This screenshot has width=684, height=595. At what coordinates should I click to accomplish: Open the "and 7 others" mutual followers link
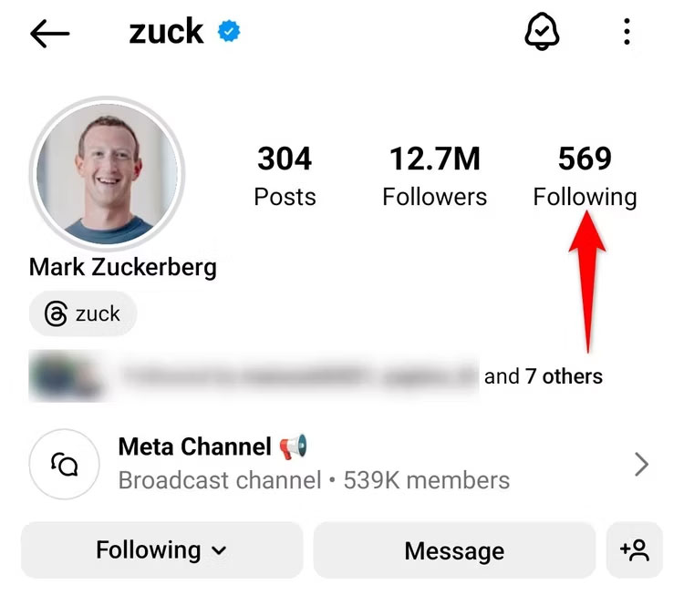click(544, 376)
